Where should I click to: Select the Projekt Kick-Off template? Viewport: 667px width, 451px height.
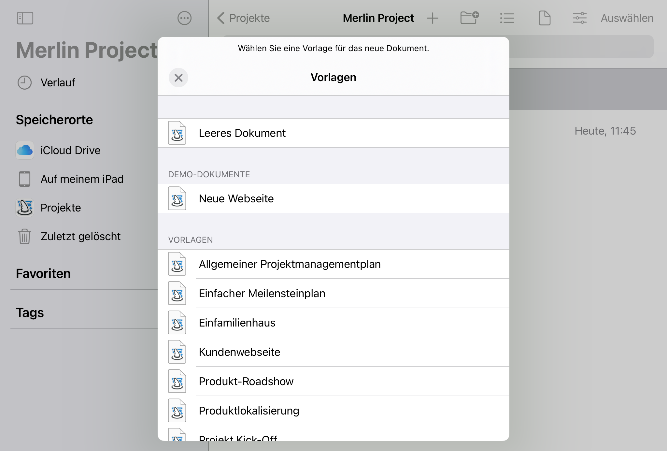coord(333,433)
